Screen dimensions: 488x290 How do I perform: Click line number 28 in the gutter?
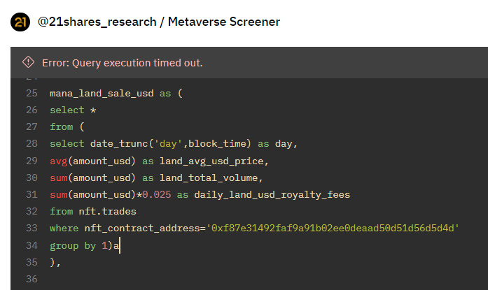point(32,143)
